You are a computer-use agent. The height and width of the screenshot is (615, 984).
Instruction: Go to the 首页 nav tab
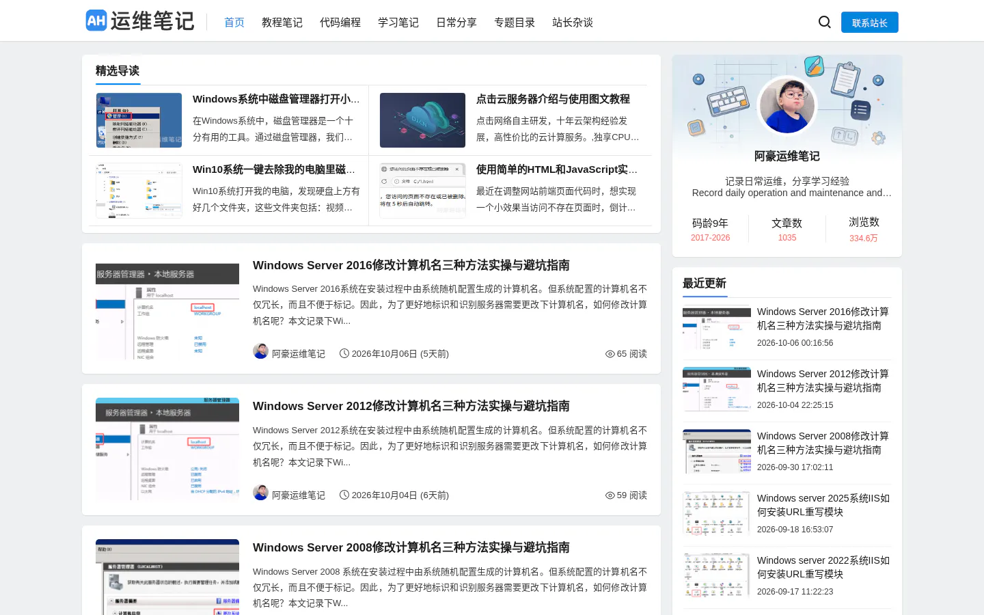pyautogui.click(x=234, y=23)
